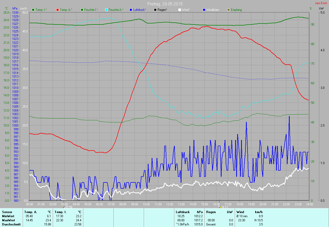Click the red Temp. A.* legend swatch
The height and width of the screenshot is (227, 329).
[x=58, y=10]
